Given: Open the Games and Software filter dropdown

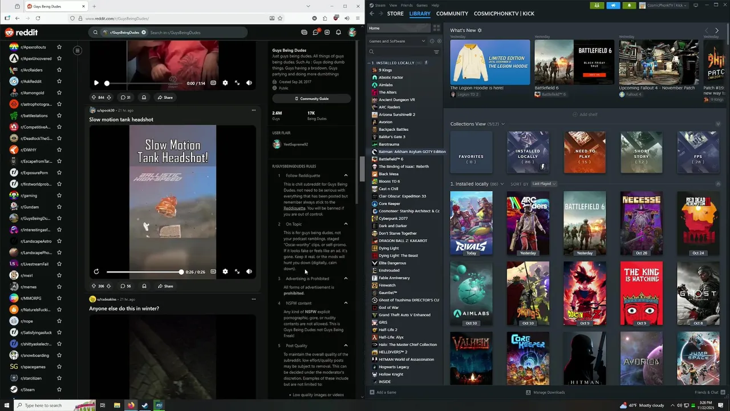Looking at the screenshot, I should (397, 41).
